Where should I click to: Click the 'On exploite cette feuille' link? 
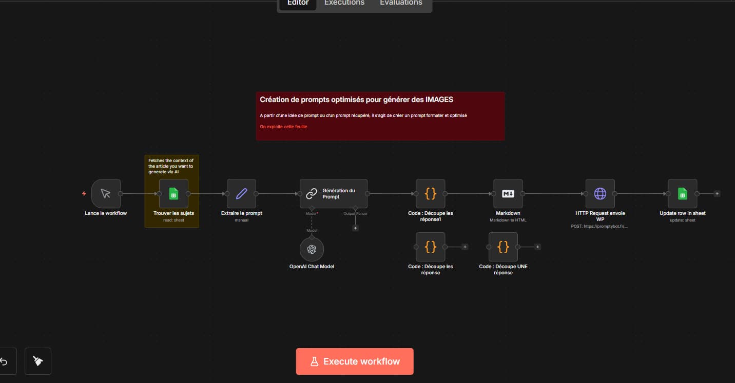point(283,127)
